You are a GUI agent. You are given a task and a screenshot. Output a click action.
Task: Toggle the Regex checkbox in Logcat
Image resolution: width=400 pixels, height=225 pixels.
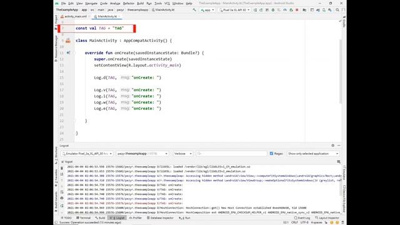(271, 154)
